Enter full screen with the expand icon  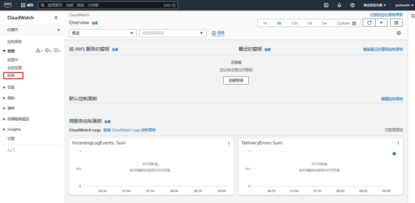[x=397, y=23]
